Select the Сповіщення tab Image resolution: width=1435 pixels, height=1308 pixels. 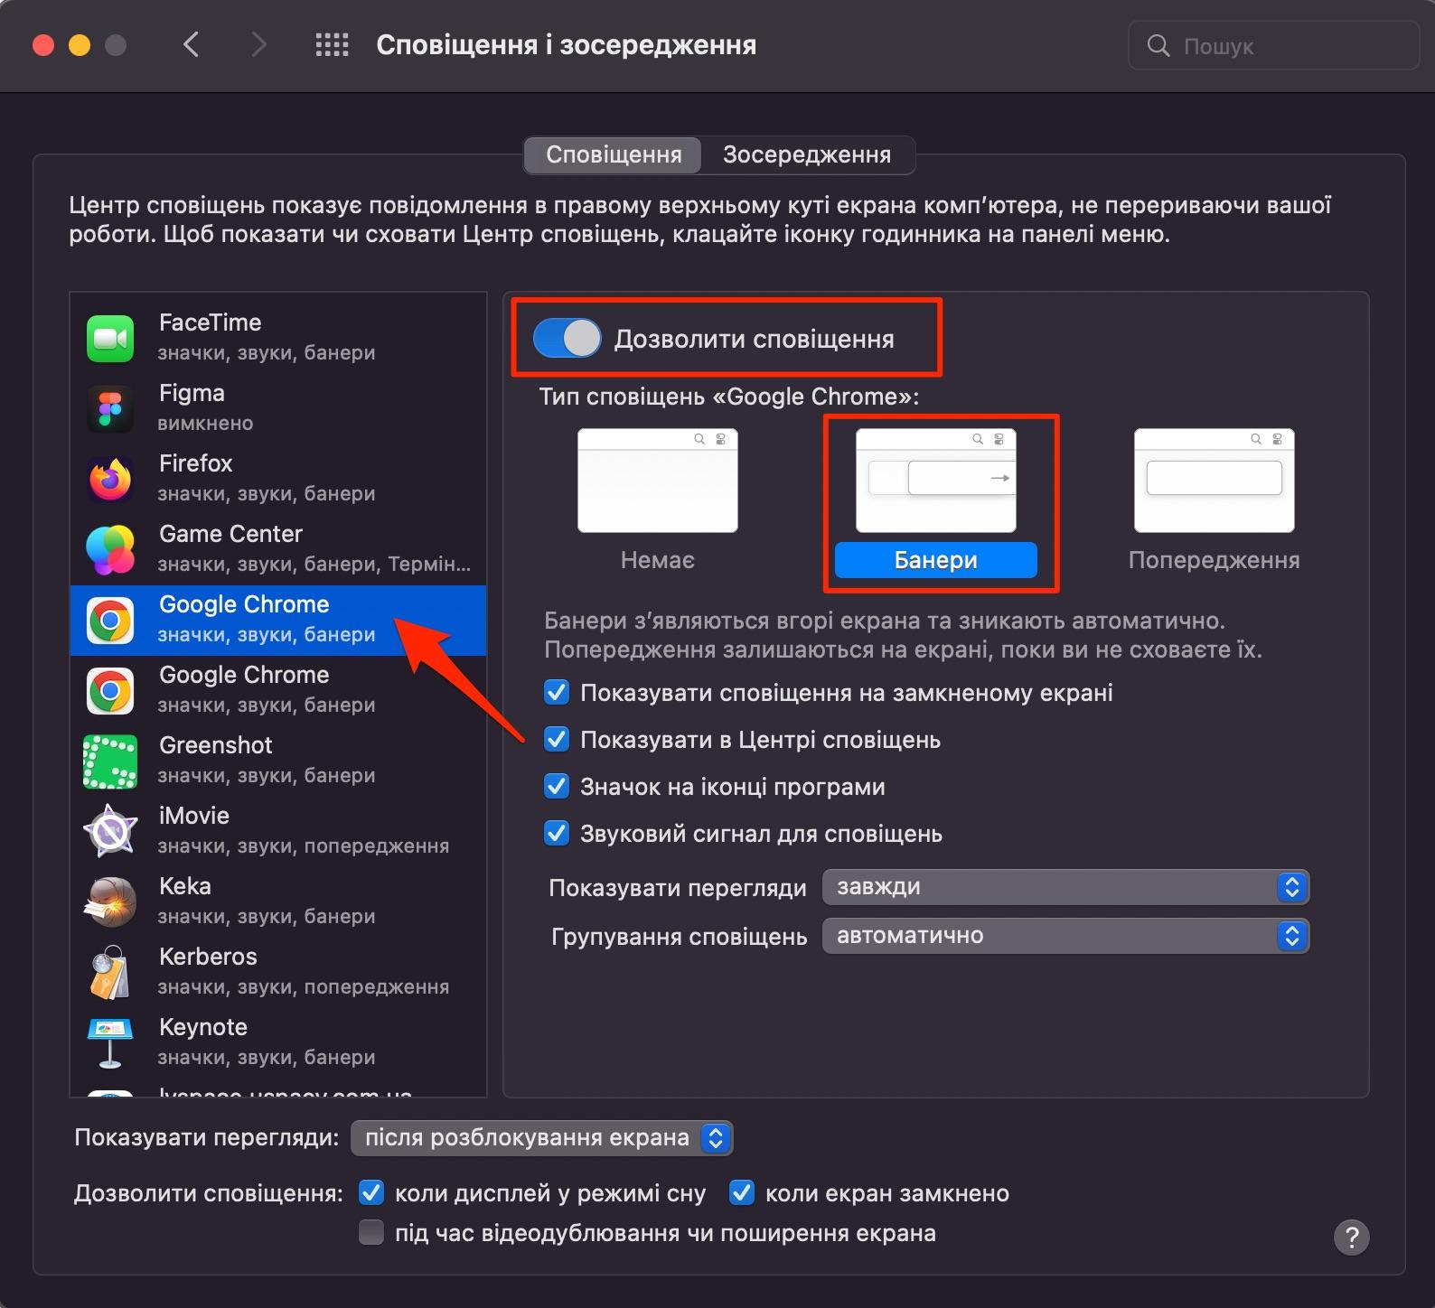614,154
